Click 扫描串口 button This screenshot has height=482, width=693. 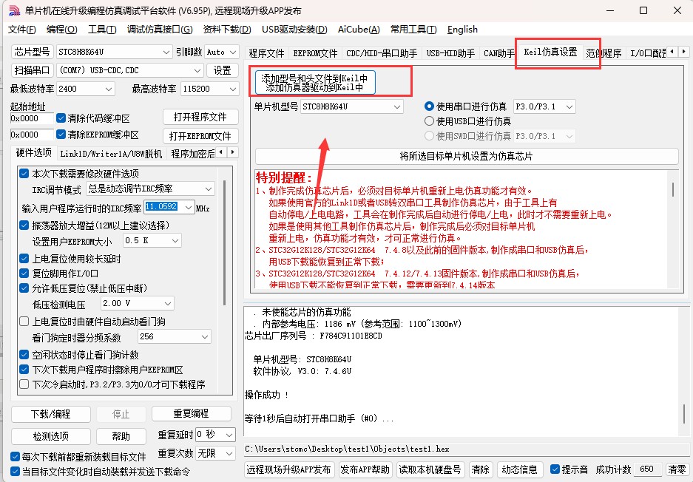32,70
